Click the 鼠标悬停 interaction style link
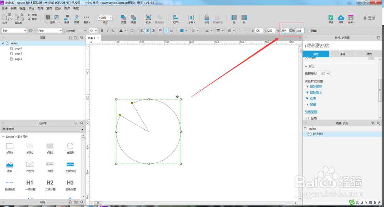 316,86
